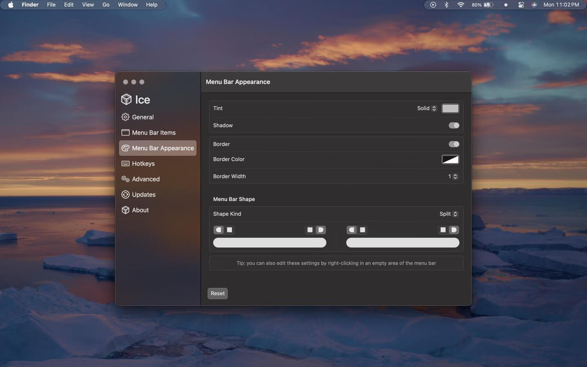
Task: Select Menu Bar Appearance in sidebar
Action: (157, 148)
